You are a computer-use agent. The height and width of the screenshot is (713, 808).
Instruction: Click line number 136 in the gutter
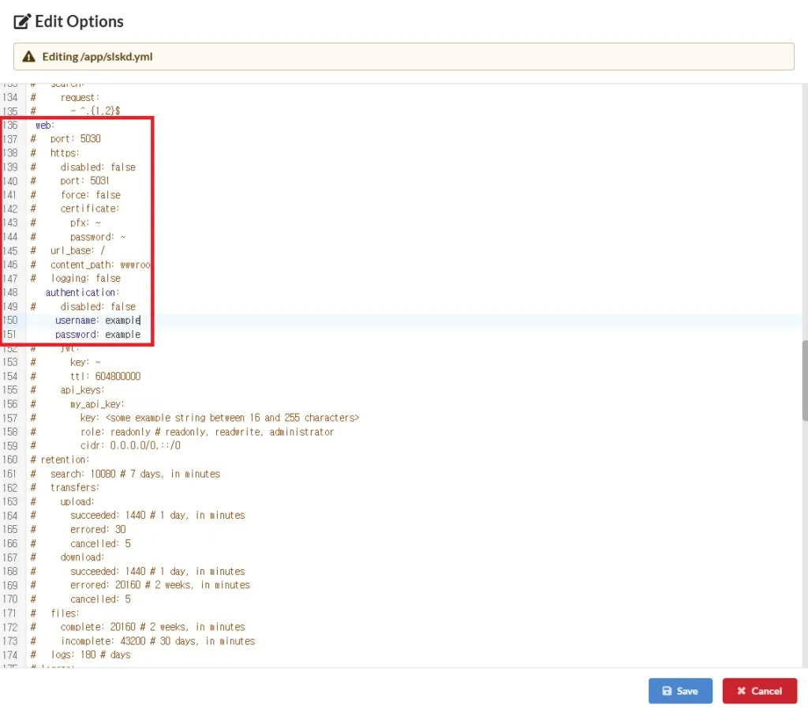tap(11, 125)
